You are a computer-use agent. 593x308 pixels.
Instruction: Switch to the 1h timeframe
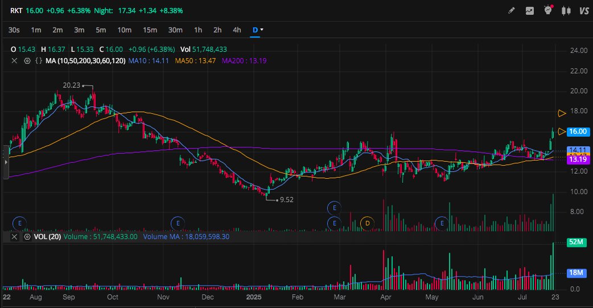198,30
